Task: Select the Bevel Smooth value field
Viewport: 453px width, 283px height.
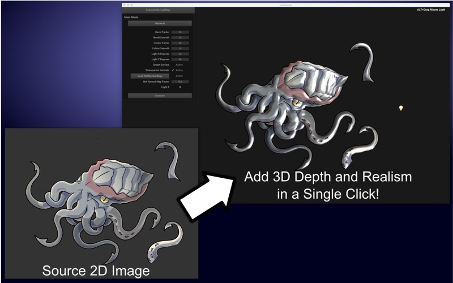Action: [x=180, y=37]
